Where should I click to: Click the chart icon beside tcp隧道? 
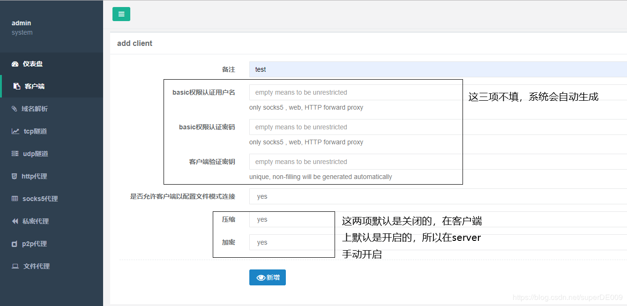click(x=15, y=131)
